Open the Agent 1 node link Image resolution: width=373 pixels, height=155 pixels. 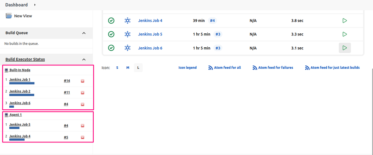tap(15, 115)
